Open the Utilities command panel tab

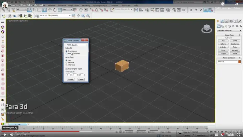tap(240, 21)
